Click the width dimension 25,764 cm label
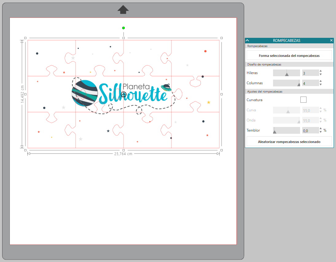 point(123,154)
